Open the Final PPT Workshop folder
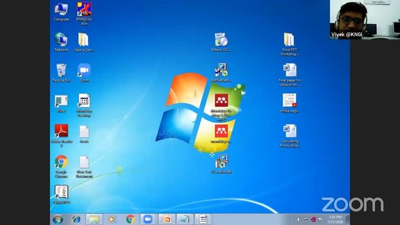This screenshot has width=400, height=225. coord(289,44)
